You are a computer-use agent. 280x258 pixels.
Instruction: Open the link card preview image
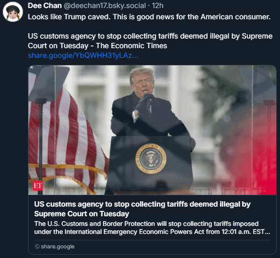coord(152,130)
